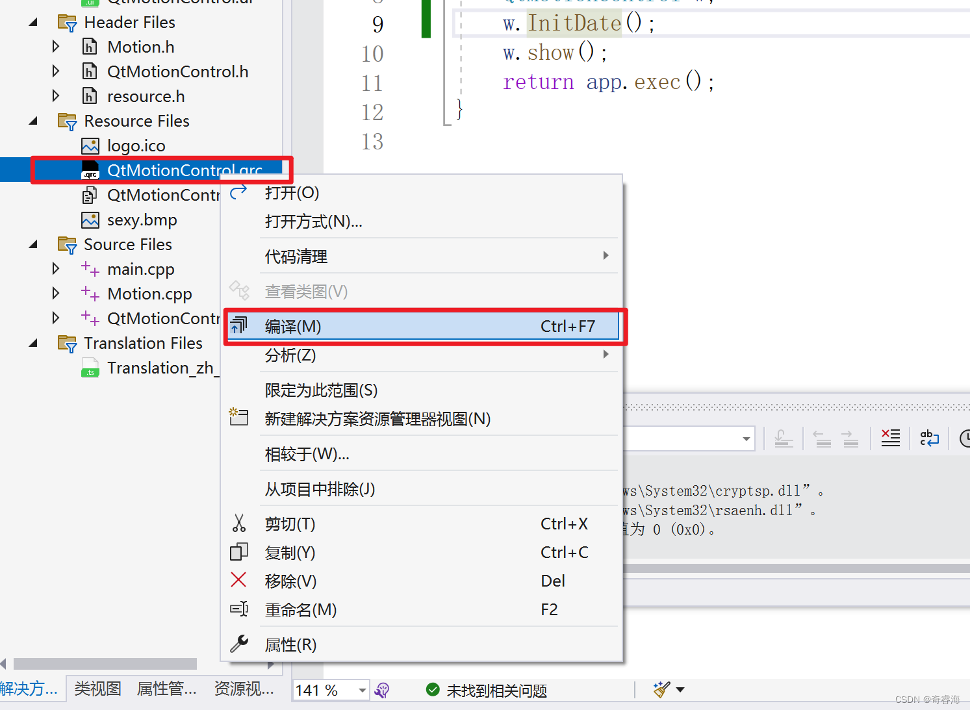Click the return app.exec() code line
This screenshot has height=710, width=970.
(608, 82)
